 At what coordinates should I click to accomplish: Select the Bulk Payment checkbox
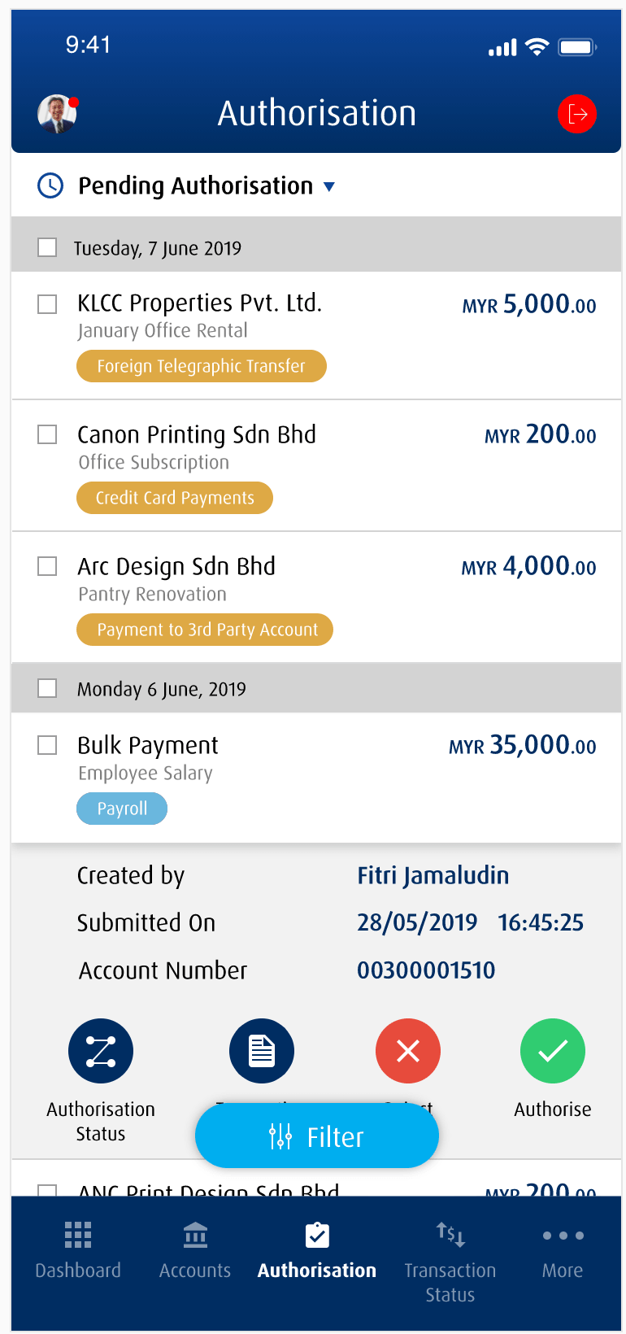[48, 745]
